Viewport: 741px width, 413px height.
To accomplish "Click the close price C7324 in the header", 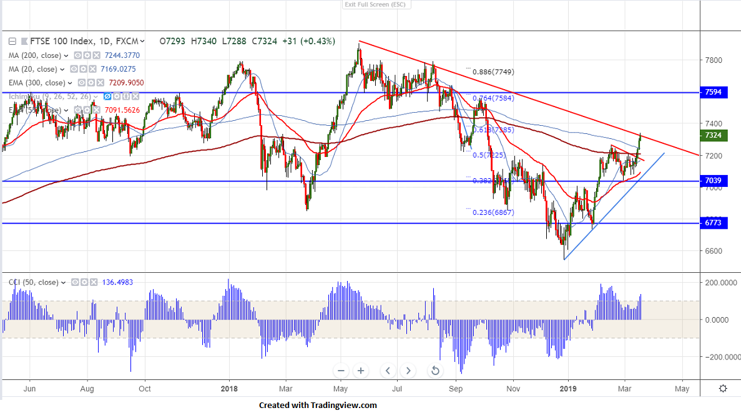I will [264, 42].
